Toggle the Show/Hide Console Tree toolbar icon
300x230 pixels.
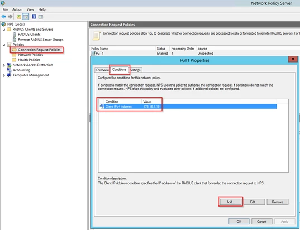coord(26,17)
